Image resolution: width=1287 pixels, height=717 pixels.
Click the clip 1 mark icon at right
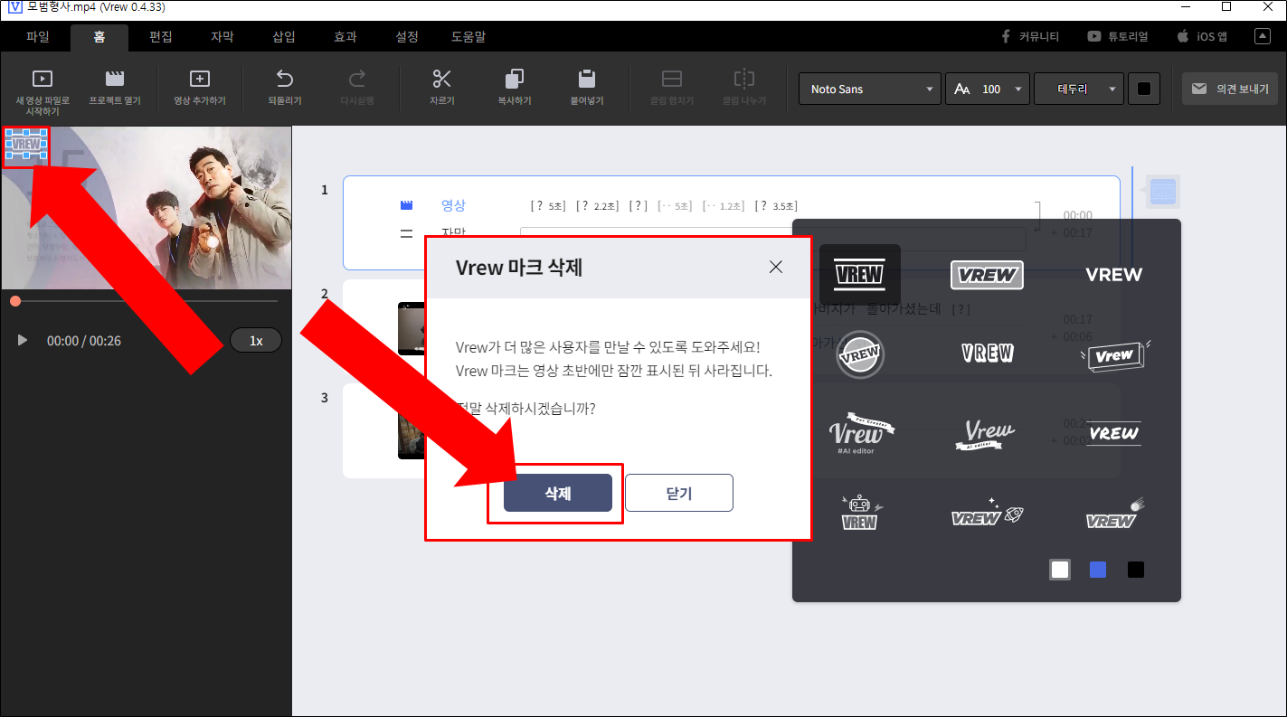[x=1163, y=192]
